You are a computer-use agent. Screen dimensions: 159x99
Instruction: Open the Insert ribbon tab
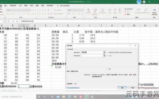[6, 6]
